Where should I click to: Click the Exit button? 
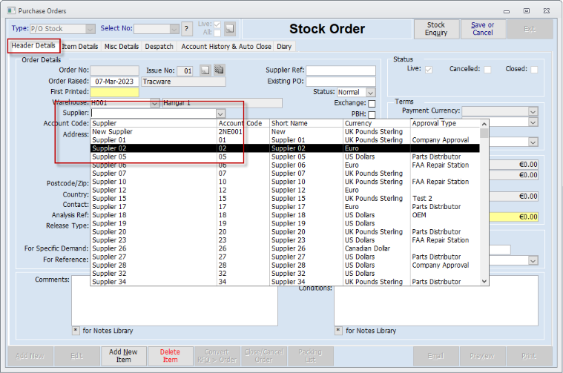pyautogui.click(x=530, y=29)
